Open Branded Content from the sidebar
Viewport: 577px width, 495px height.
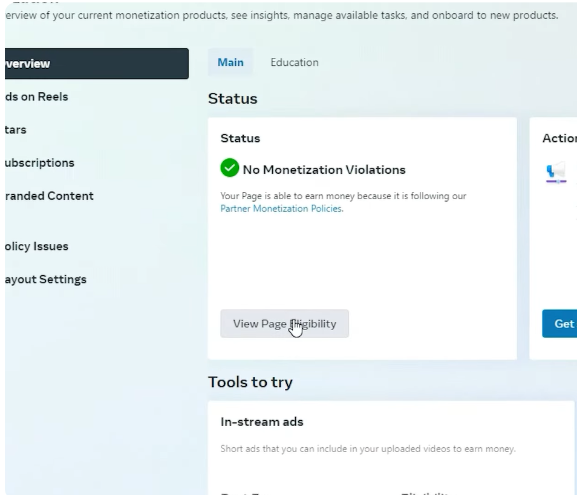click(x=48, y=196)
